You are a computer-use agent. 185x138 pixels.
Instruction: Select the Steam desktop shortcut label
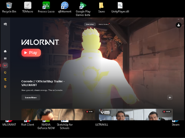176,125
